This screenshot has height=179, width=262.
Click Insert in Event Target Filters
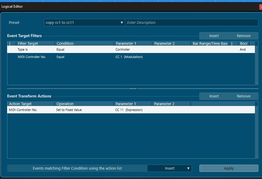click(214, 36)
